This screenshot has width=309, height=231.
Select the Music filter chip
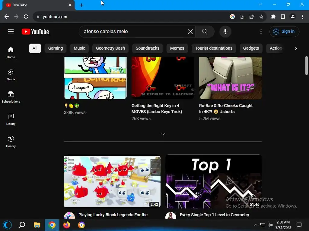coord(79,48)
